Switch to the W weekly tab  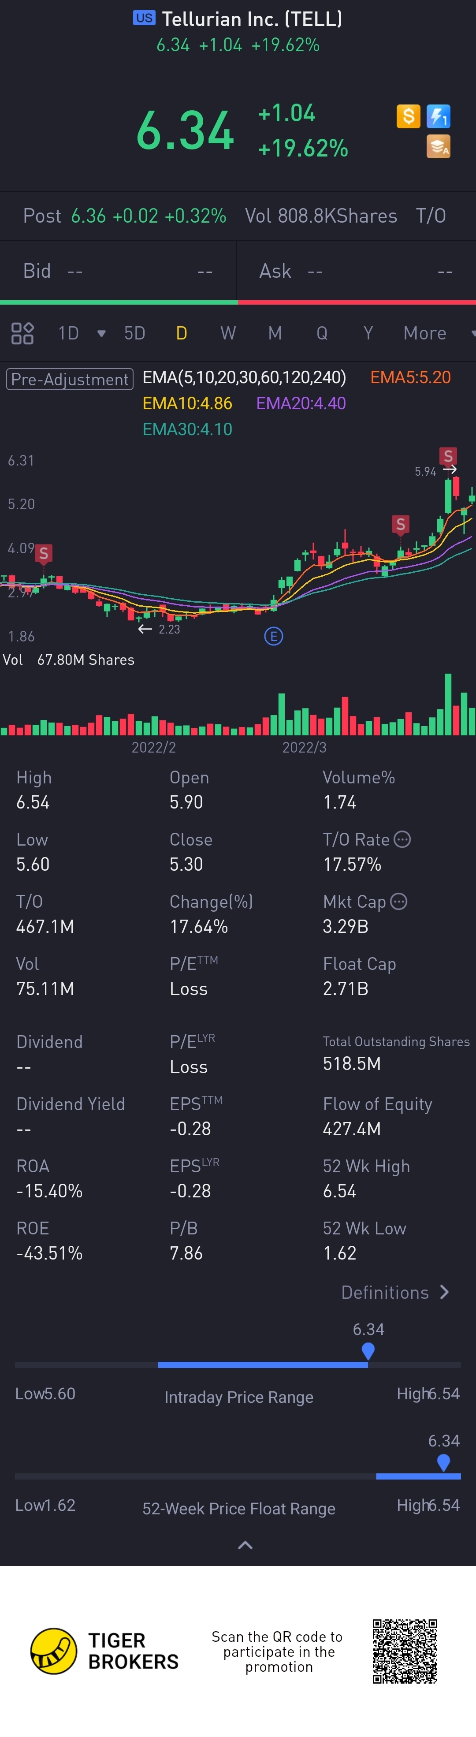(x=228, y=333)
